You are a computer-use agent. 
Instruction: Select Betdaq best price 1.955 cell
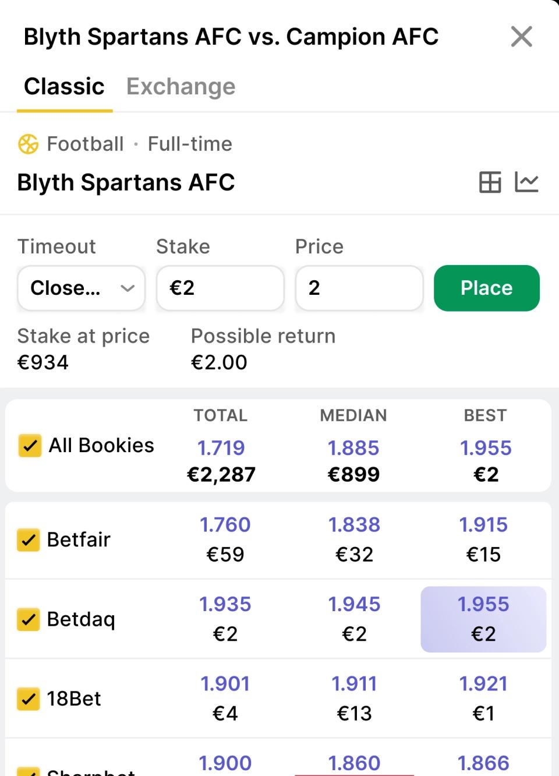click(x=483, y=619)
